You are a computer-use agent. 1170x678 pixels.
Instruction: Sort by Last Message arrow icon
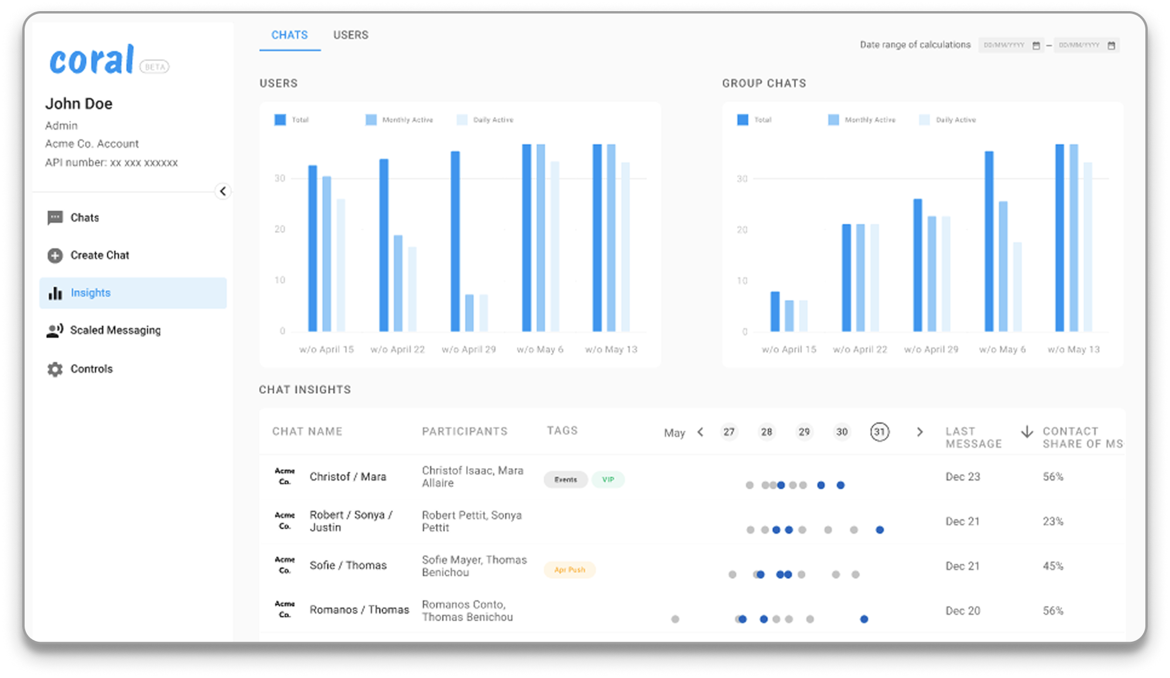1027,432
